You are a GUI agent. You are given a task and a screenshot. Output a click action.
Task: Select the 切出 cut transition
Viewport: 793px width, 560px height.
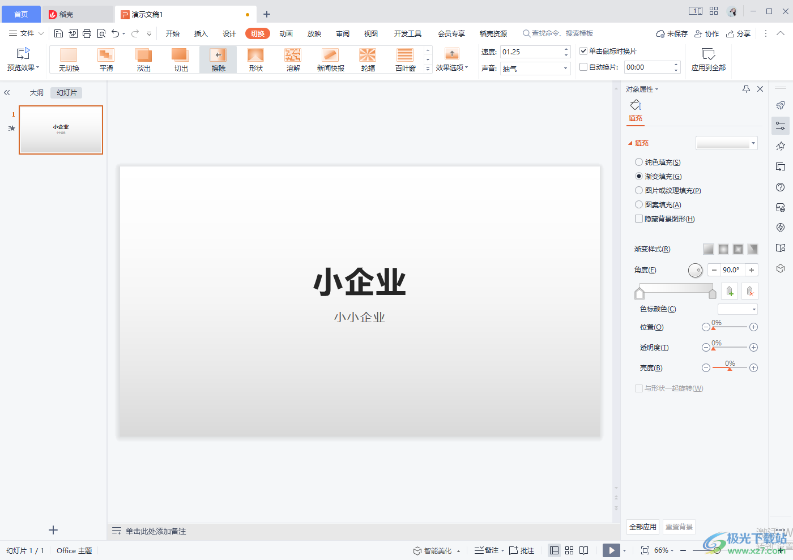181,59
